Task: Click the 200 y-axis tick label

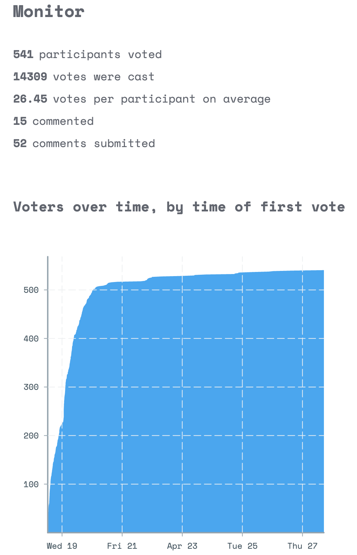Action: [31, 436]
